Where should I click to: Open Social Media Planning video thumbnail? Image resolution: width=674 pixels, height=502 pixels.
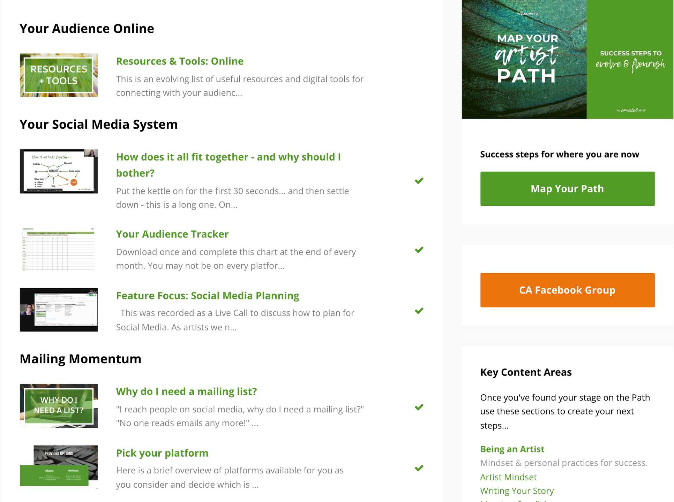tap(59, 310)
